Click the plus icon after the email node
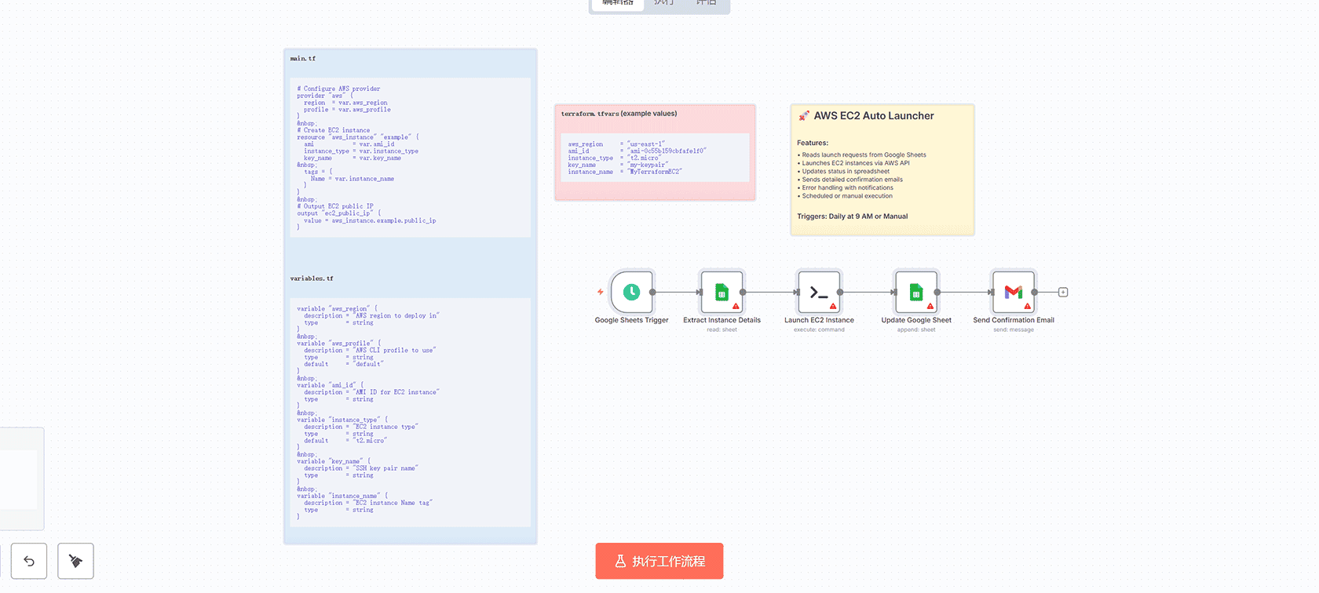Screen dimensions: 1319x593 tap(1063, 293)
